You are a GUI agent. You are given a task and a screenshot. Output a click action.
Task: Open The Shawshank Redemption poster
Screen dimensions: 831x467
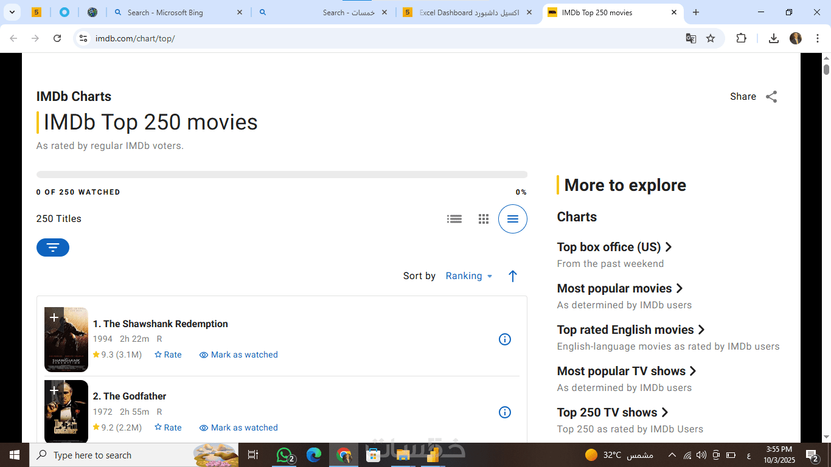(x=66, y=339)
